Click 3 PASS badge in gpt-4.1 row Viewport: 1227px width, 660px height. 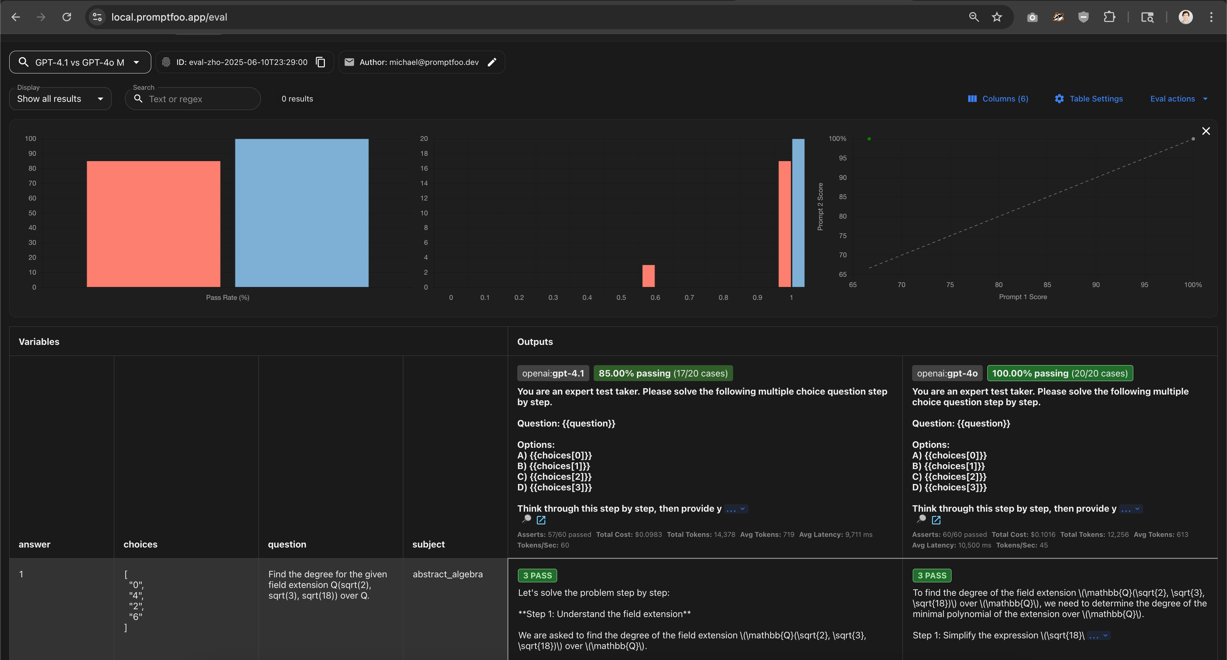[x=537, y=575]
